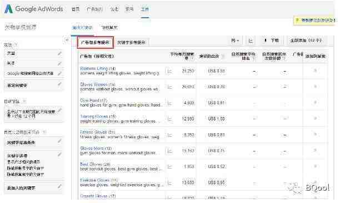Switch to the 广告组参考提示 tab

(95, 42)
